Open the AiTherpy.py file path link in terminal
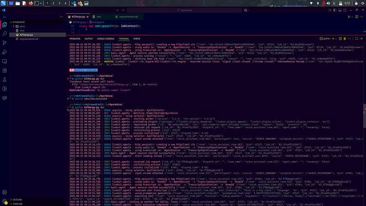Image resolution: width=366 pixels, height=206 pixels. [104, 84]
